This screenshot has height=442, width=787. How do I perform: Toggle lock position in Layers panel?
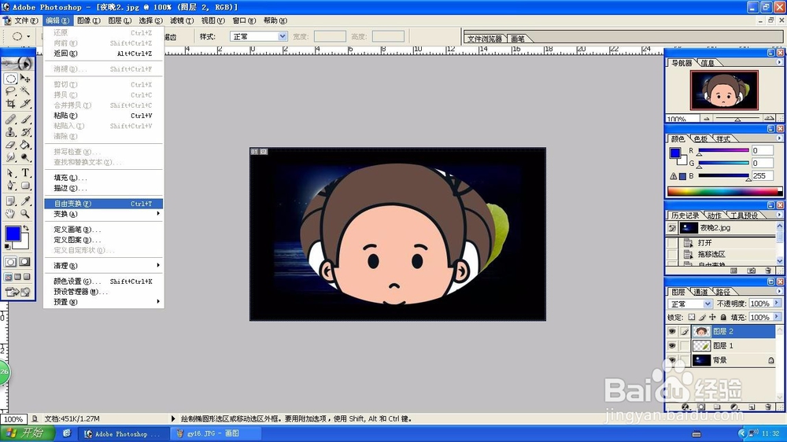(x=713, y=317)
